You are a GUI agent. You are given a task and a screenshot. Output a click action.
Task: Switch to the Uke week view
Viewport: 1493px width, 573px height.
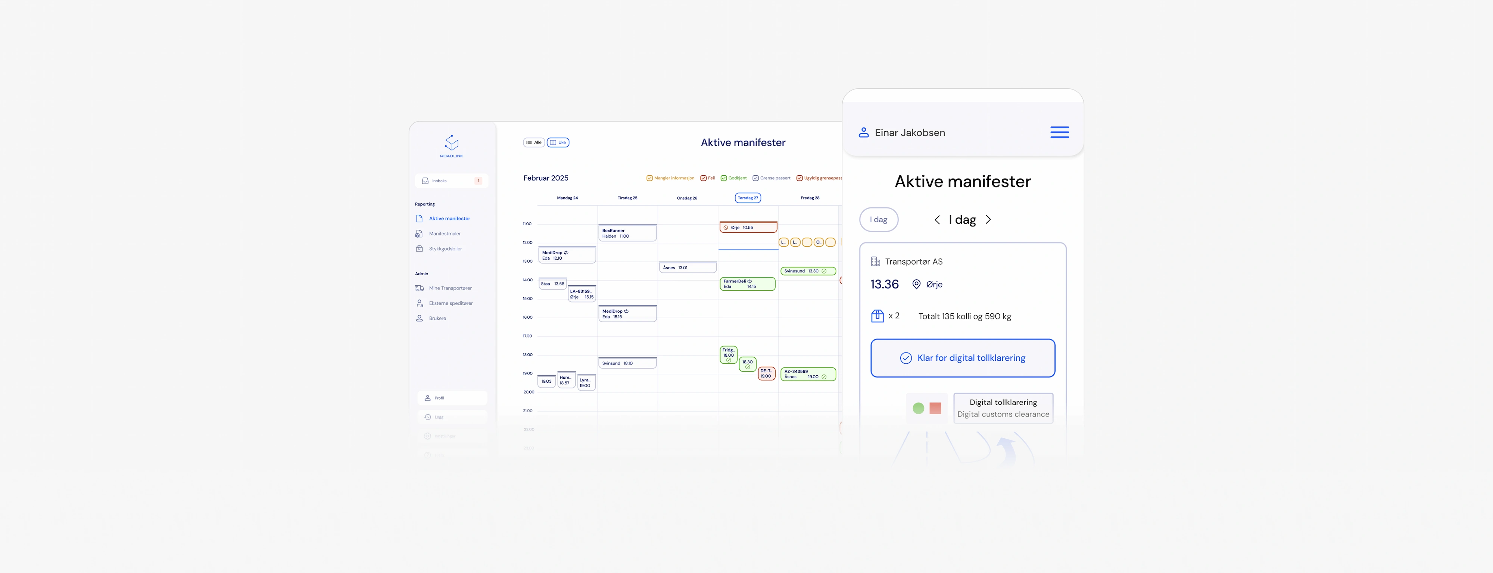coord(558,143)
